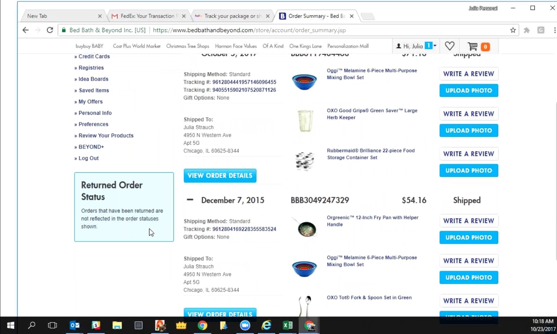This screenshot has height=334, width=557.
Task: Open the Chrome three-dot menu
Action: (555, 30)
